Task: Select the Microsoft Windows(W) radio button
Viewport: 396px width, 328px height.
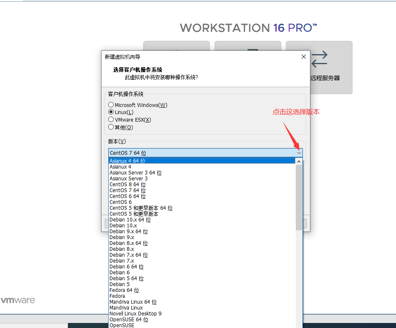Action: (111, 104)
